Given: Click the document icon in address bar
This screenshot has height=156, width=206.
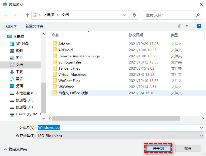Looking at the screenshot, I should [35, 15].
